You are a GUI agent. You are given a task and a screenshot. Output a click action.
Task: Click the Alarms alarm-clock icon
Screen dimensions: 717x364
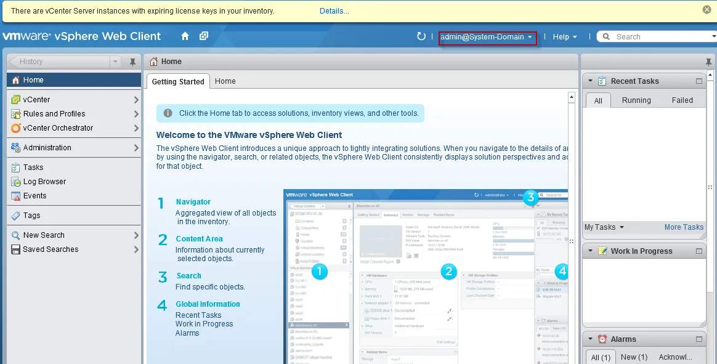point(602,339)
